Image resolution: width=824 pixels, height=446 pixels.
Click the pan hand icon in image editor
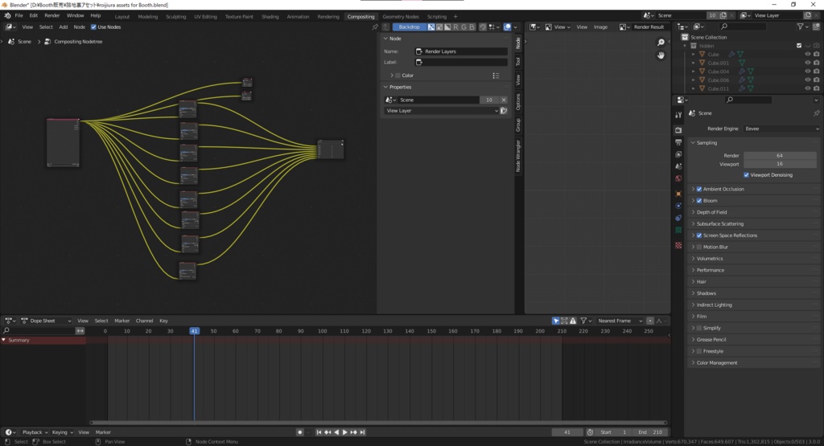point(661,55)
